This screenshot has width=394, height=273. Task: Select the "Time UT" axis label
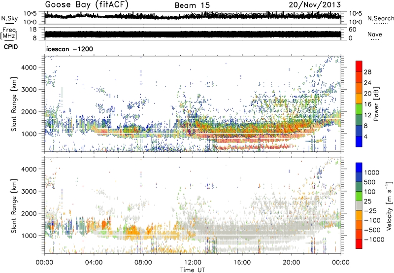click(193, 270)
